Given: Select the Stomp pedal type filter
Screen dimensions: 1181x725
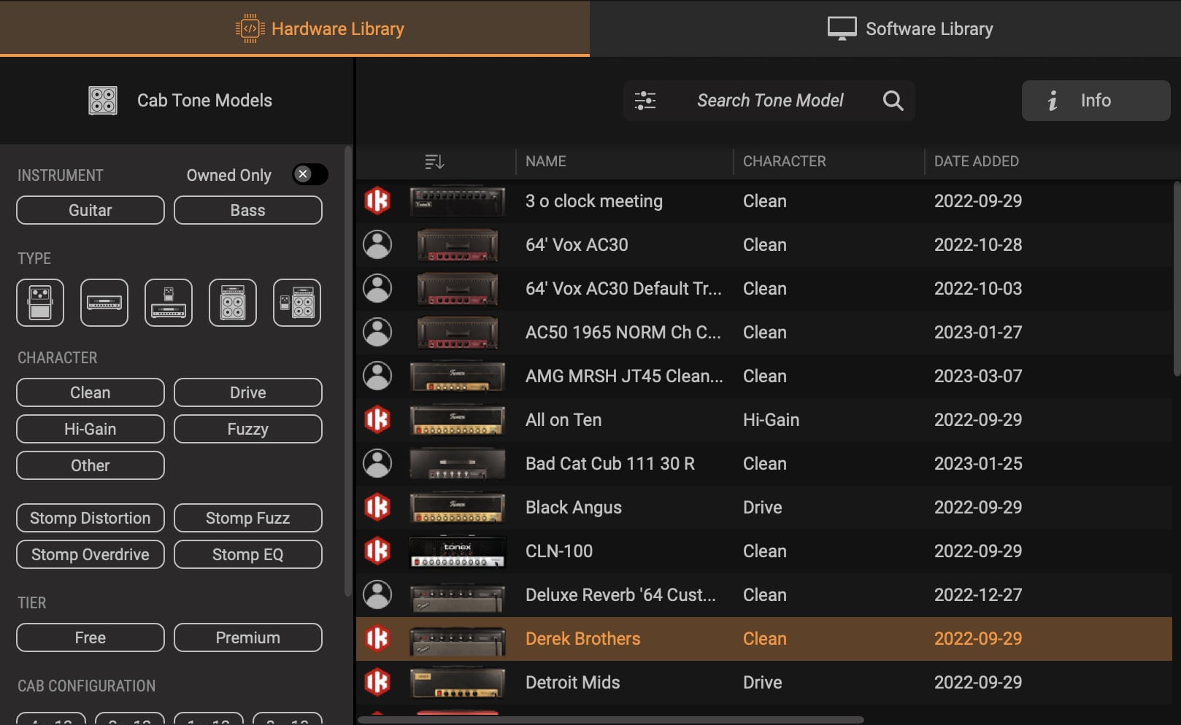Looking at the screenshot, I should click(40, 303).
